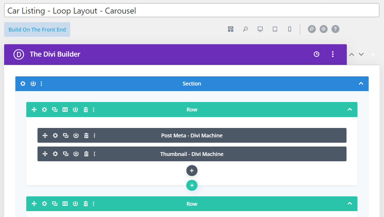This screenshot has width=384, height=217.
Task: Collapse the Section with its chevron
Action: click(361, 84)
